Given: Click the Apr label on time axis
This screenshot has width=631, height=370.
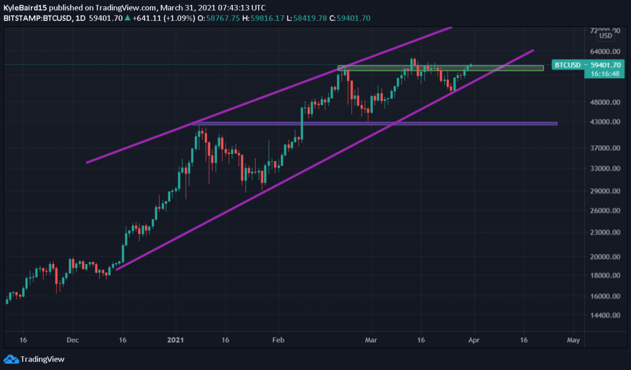Looking at the screenshot, I should point(474,340).
